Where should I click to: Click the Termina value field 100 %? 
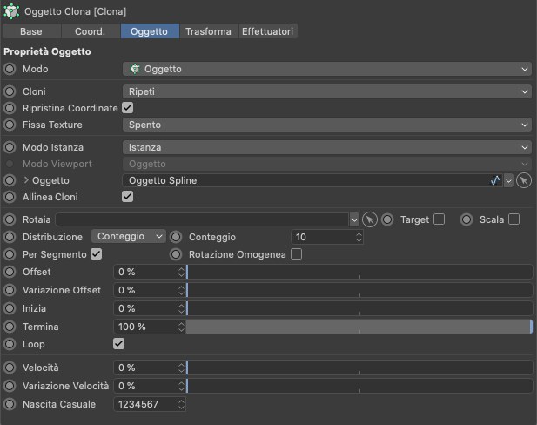[x=150, y=327]
